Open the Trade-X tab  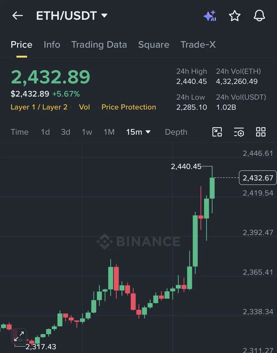(198, 45)
